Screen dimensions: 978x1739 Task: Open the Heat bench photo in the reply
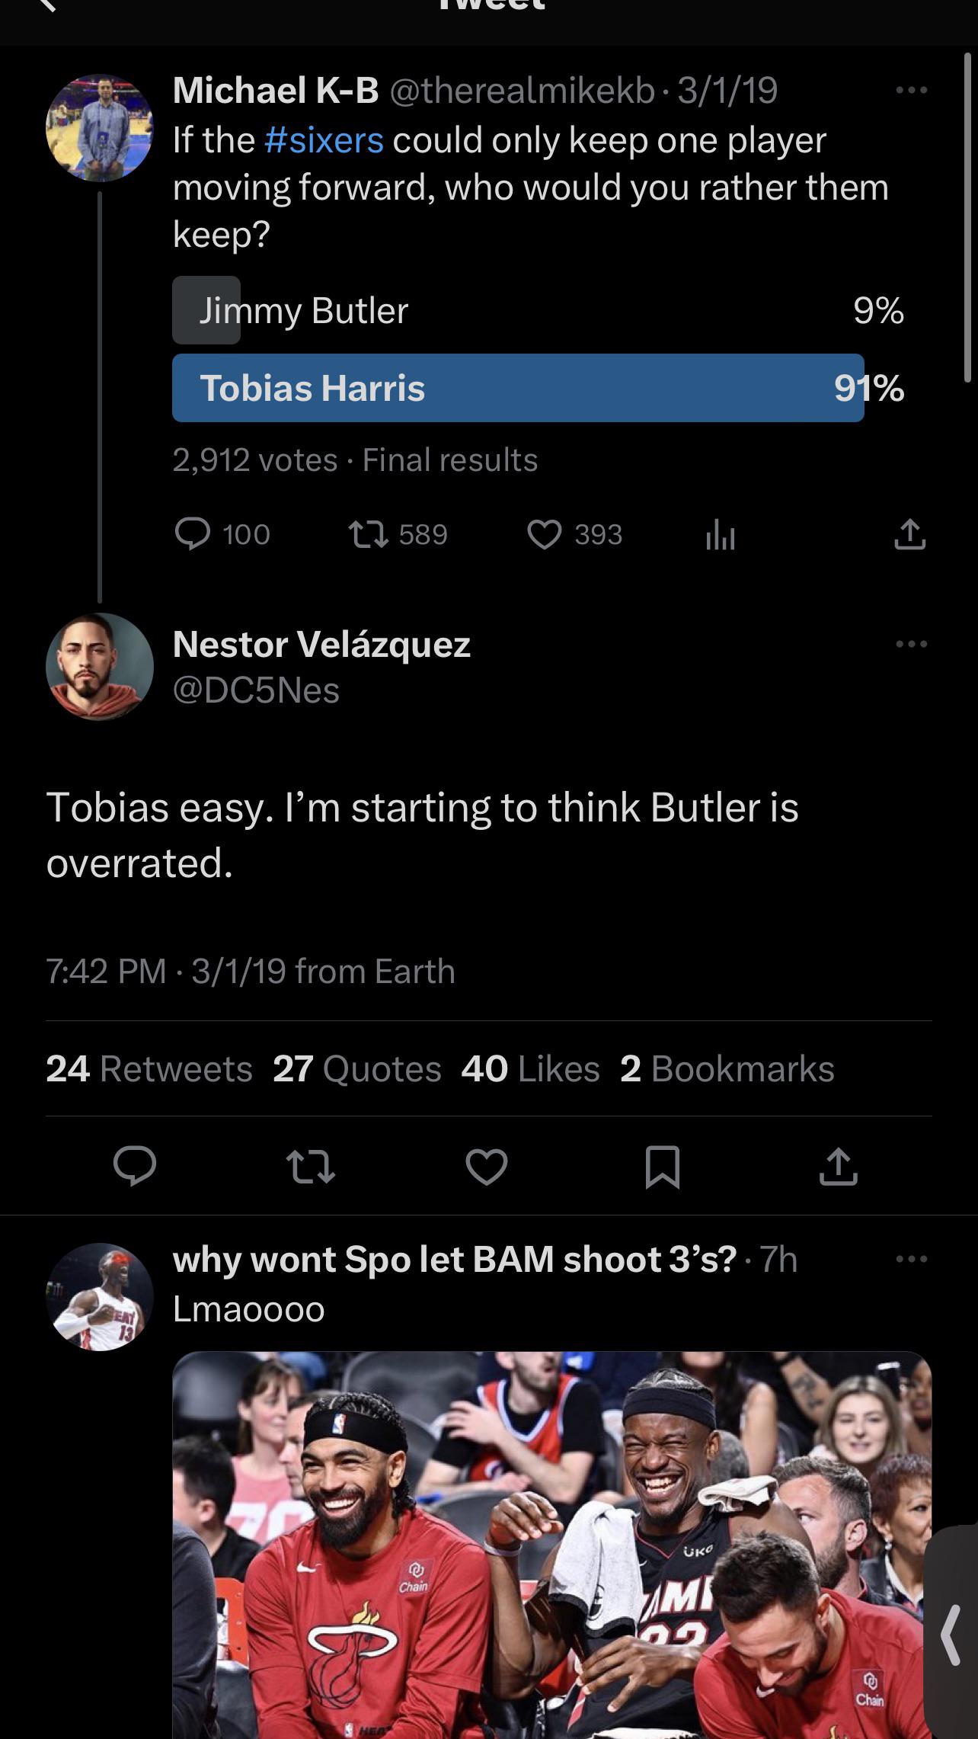click(x=551, y=1547)
